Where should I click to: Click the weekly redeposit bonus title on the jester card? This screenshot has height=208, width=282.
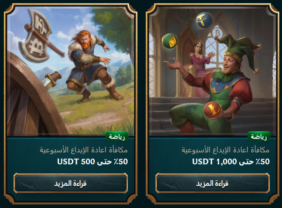click(226, 150)
